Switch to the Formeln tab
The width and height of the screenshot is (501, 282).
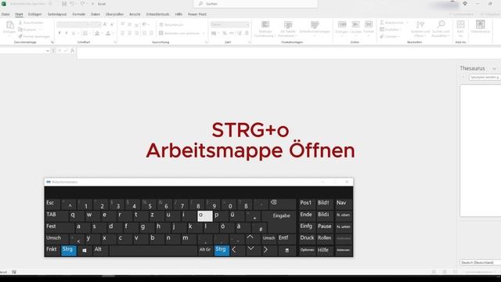[78, 14]
